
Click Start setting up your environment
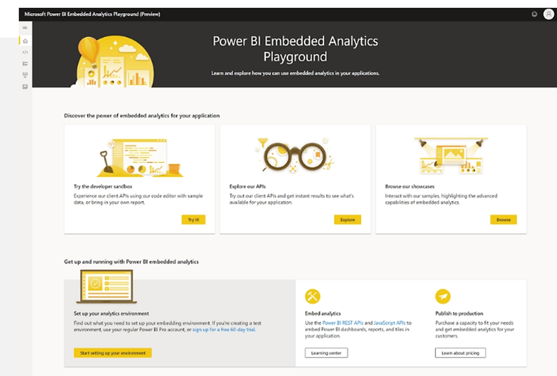point(113,353)
